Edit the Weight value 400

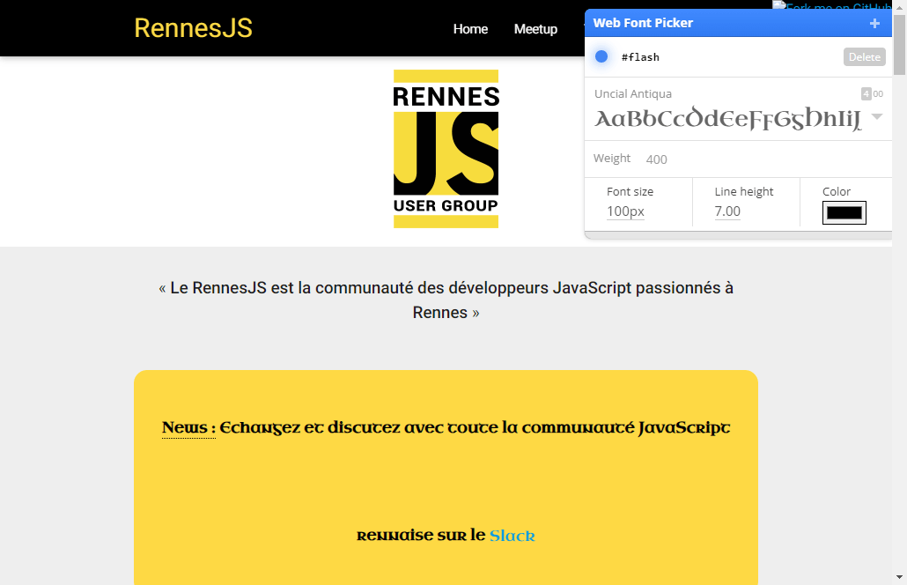657,159
